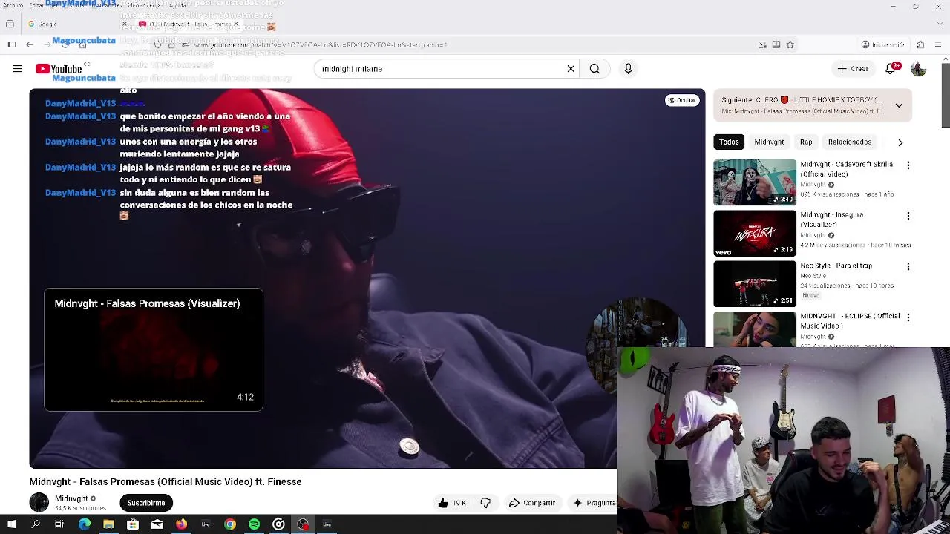This screenshot has height=534, width=950.
Task: Open the YouTube account avatar menu
Action: [919, 69]
